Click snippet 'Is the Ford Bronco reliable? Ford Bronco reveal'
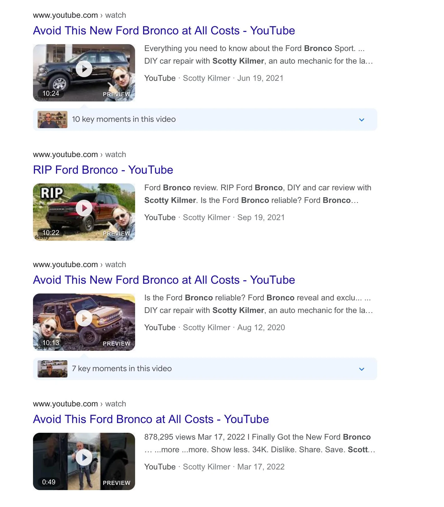The height and width of the screenshot is (507, 444). 259,304
